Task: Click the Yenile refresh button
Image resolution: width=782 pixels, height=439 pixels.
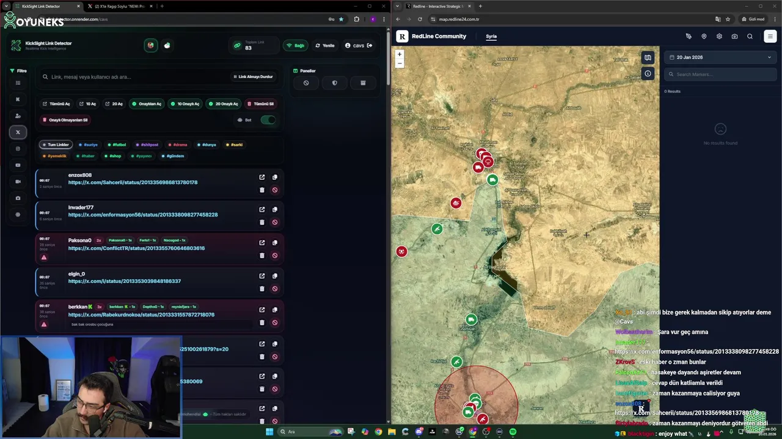Action: pyautogui.click(x=325, y=46)
